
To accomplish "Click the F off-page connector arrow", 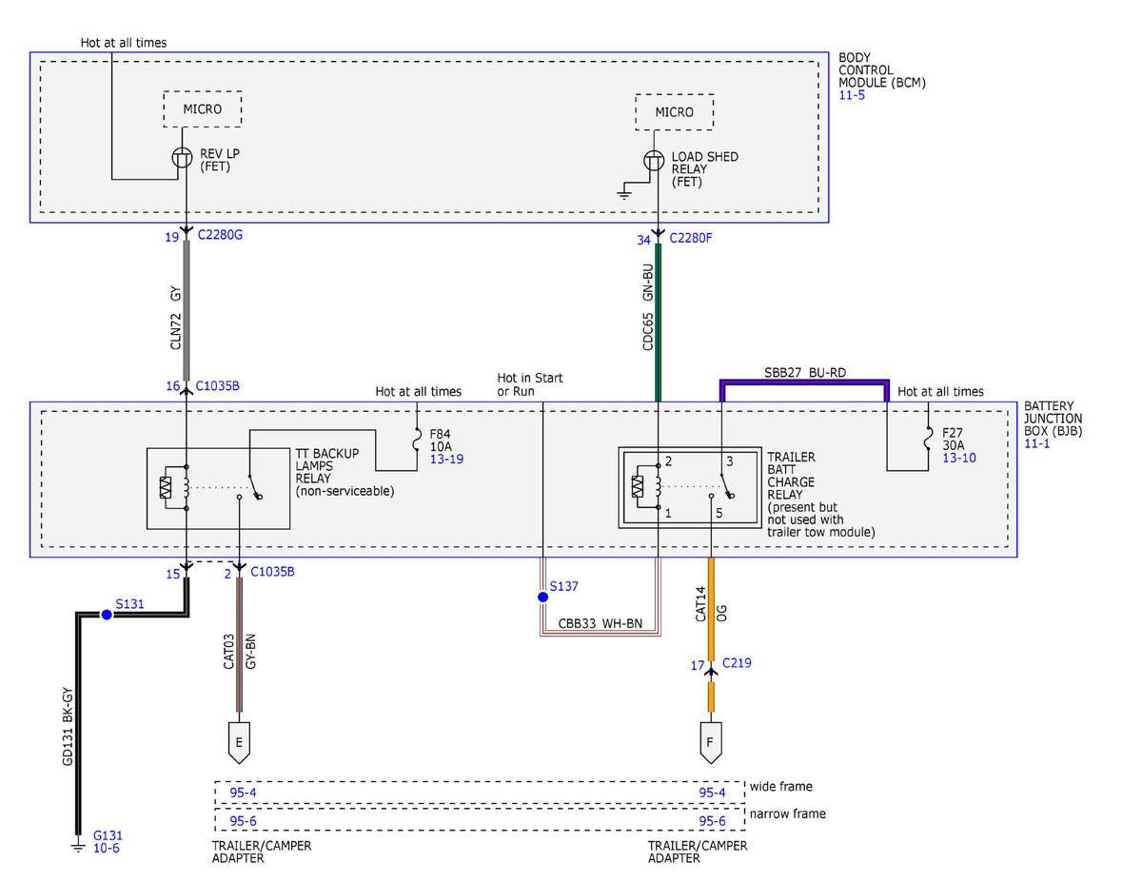I will point(711,742).
